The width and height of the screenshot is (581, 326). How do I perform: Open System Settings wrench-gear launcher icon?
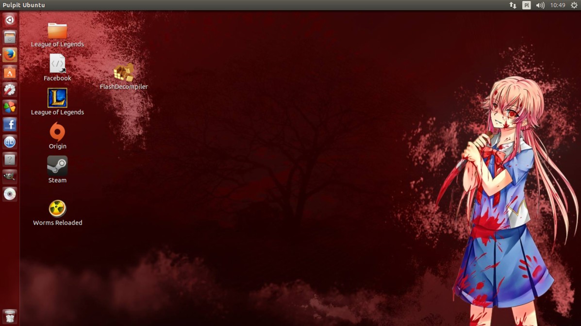10,90
